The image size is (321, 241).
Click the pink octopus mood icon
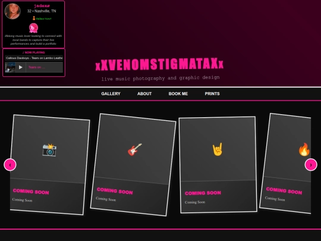pos(33,28)
